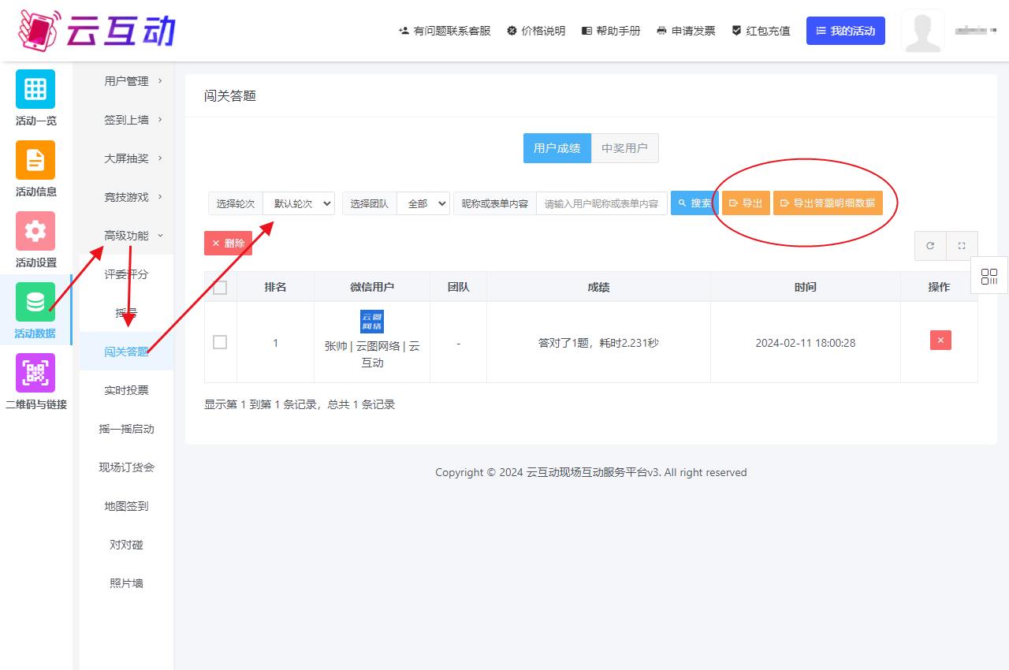Toggle fullscreen table view icon
The width and height of the screenshot is (1009, 670).
pos(962,246)
